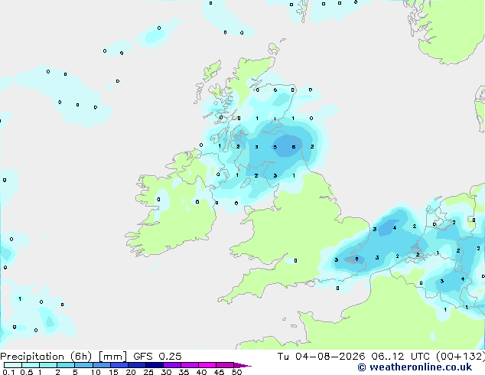485x375 pixels.
Task: Open the weatheronline.co.uk link
Action: click(x=415, y=367)
